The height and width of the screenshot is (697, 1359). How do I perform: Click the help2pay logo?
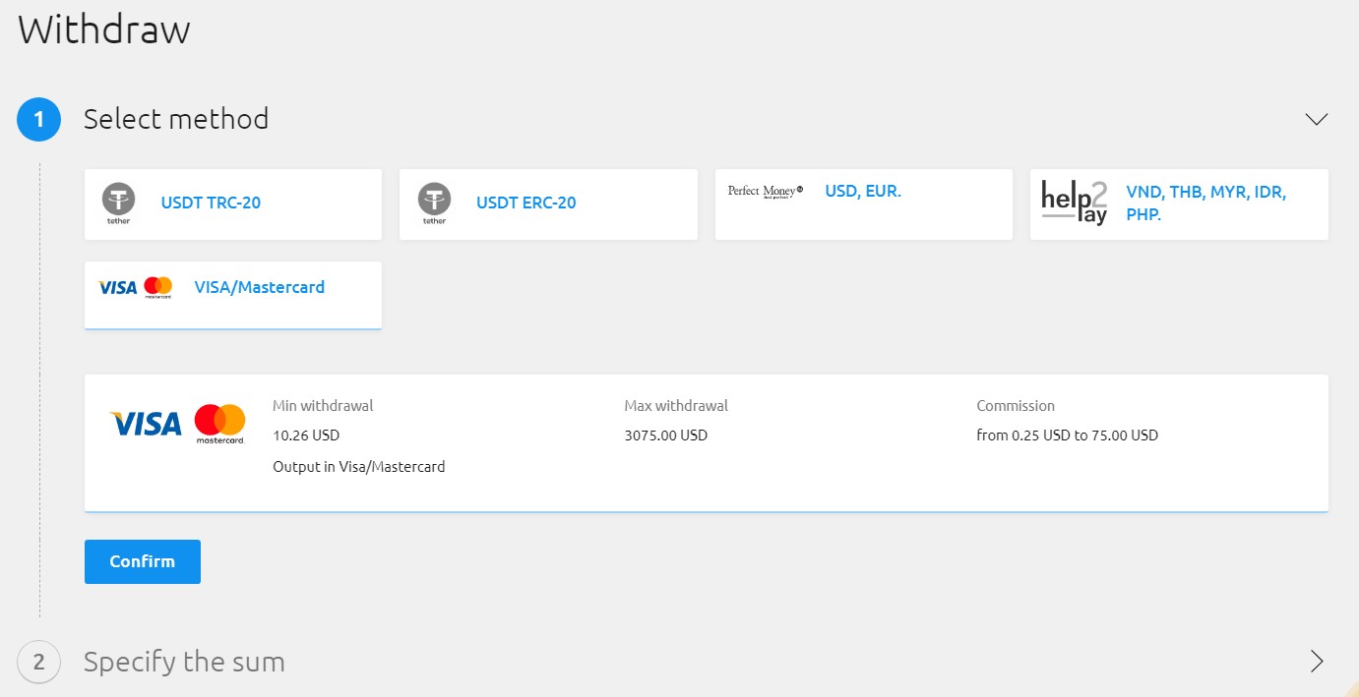[1075, 203]
